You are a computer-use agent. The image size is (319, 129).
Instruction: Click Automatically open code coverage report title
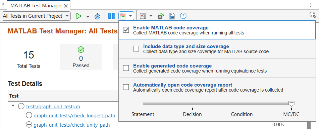pos(183,85)
